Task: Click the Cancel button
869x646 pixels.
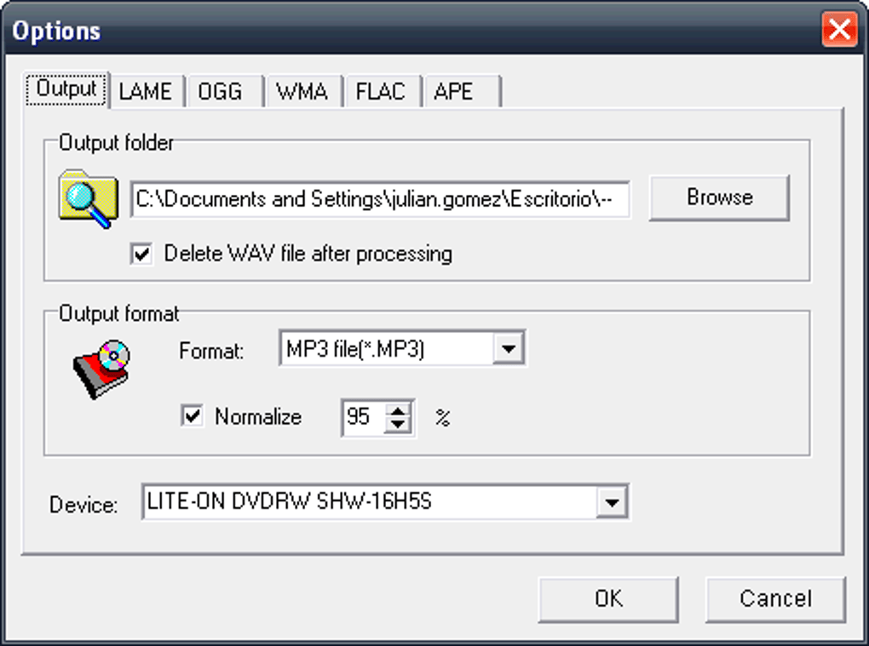Action: pyautogui.click(x=775, y=598)
